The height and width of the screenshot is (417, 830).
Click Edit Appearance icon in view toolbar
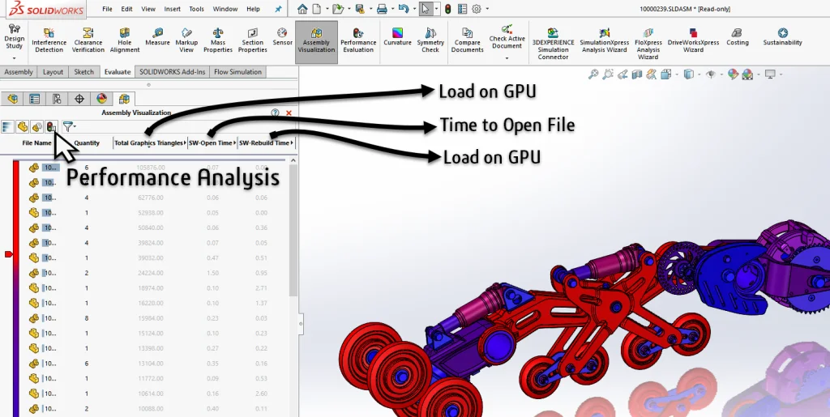point(733,74)
